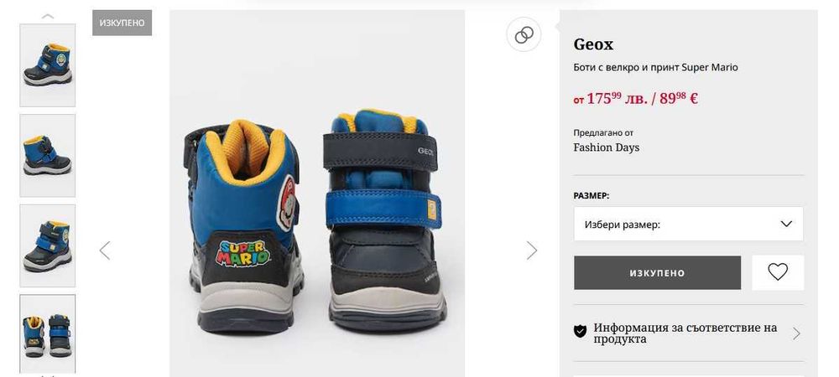Open similar products via linked-circles icon
Image resolution: width=839 pixels, height=377 pixels.
(x=524, y=34)
